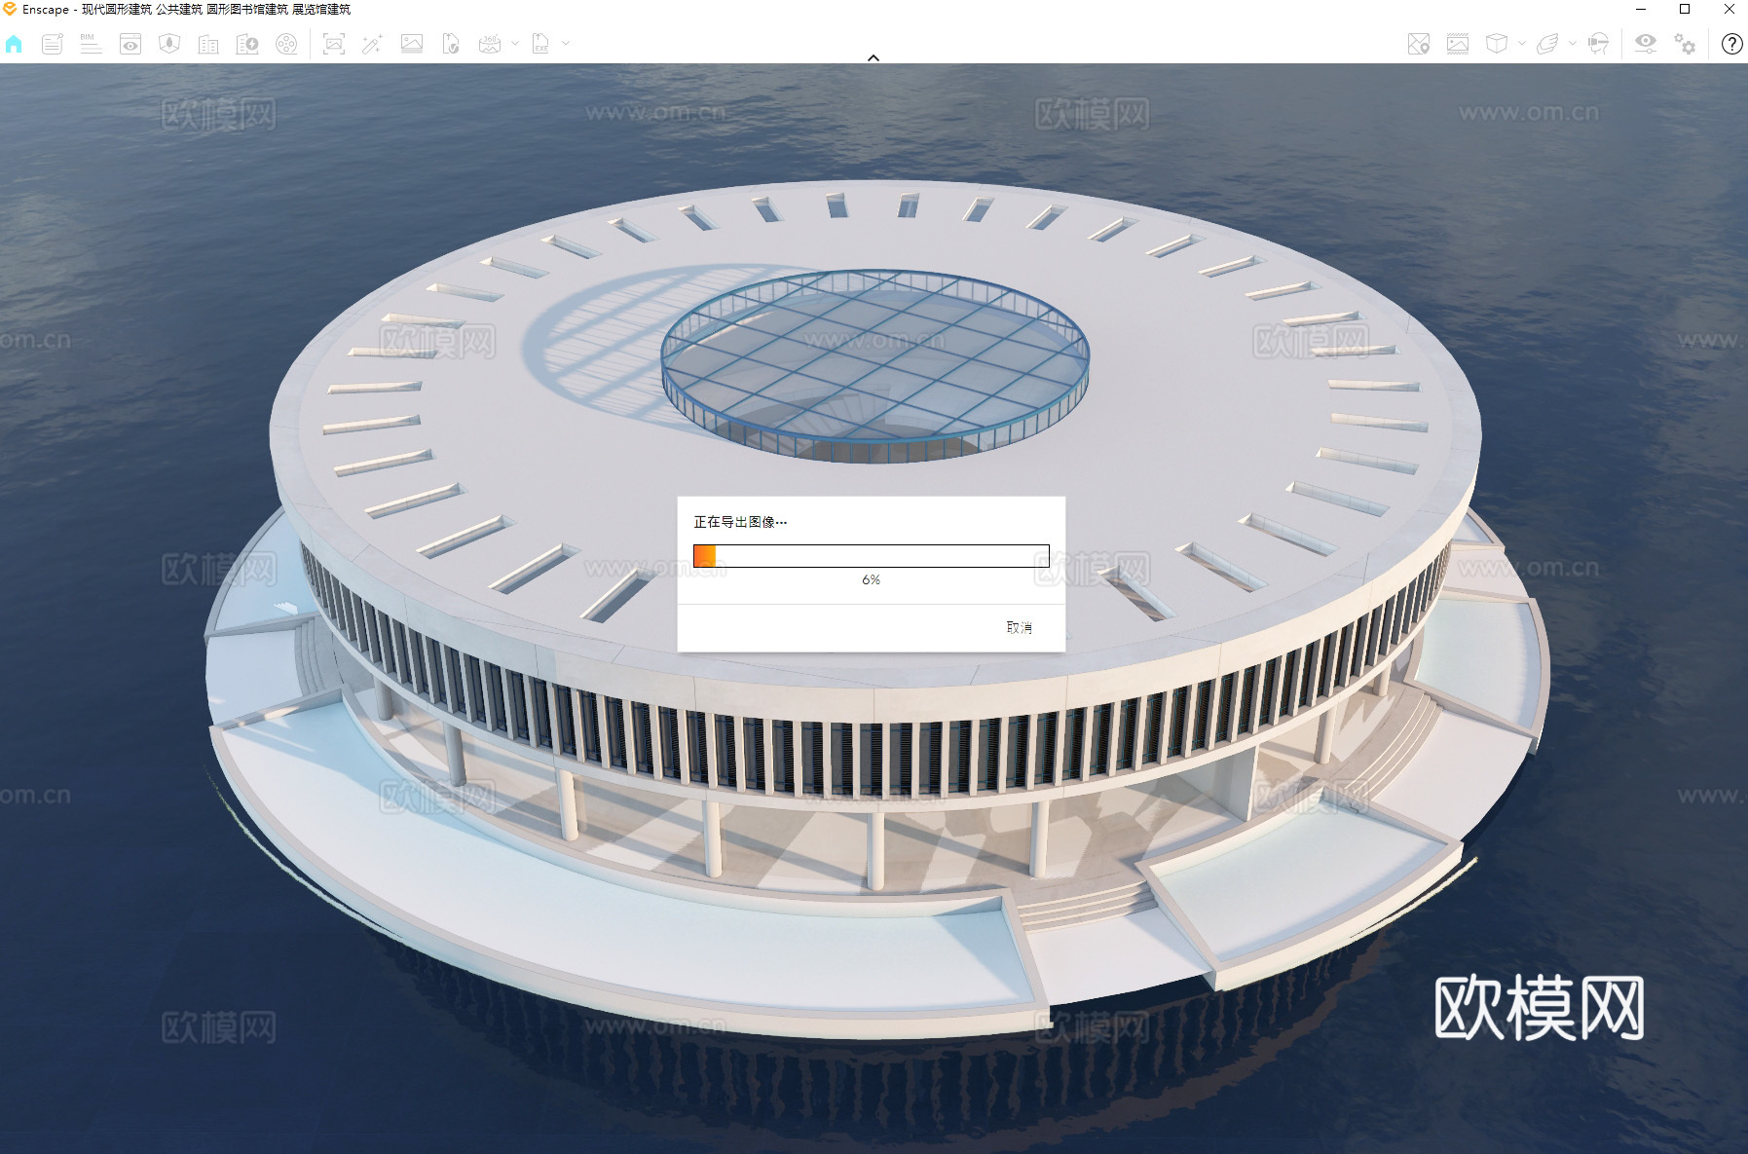Click the map location pin icon
Screen dimensions: 1748x1154
tap(1419, 44)
